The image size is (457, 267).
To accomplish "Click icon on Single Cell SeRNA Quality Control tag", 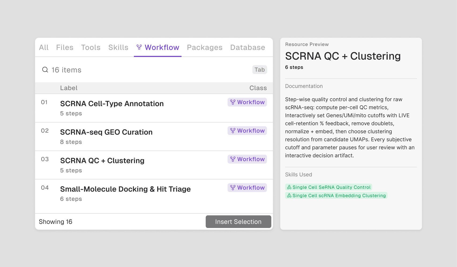I will 289,187.
